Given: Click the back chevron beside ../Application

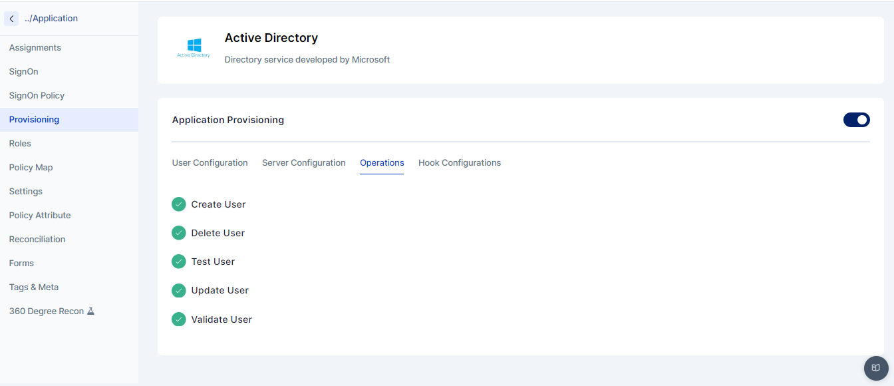Looking at the screenshot, I should (11, 19).
